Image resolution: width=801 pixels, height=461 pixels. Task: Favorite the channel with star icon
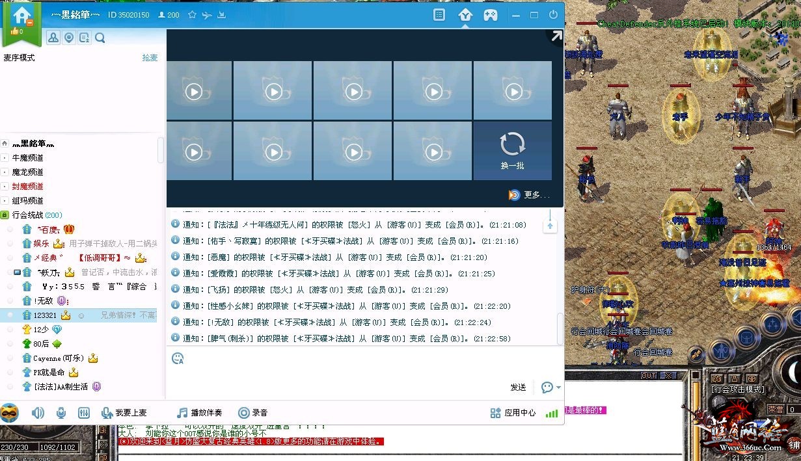192,15
